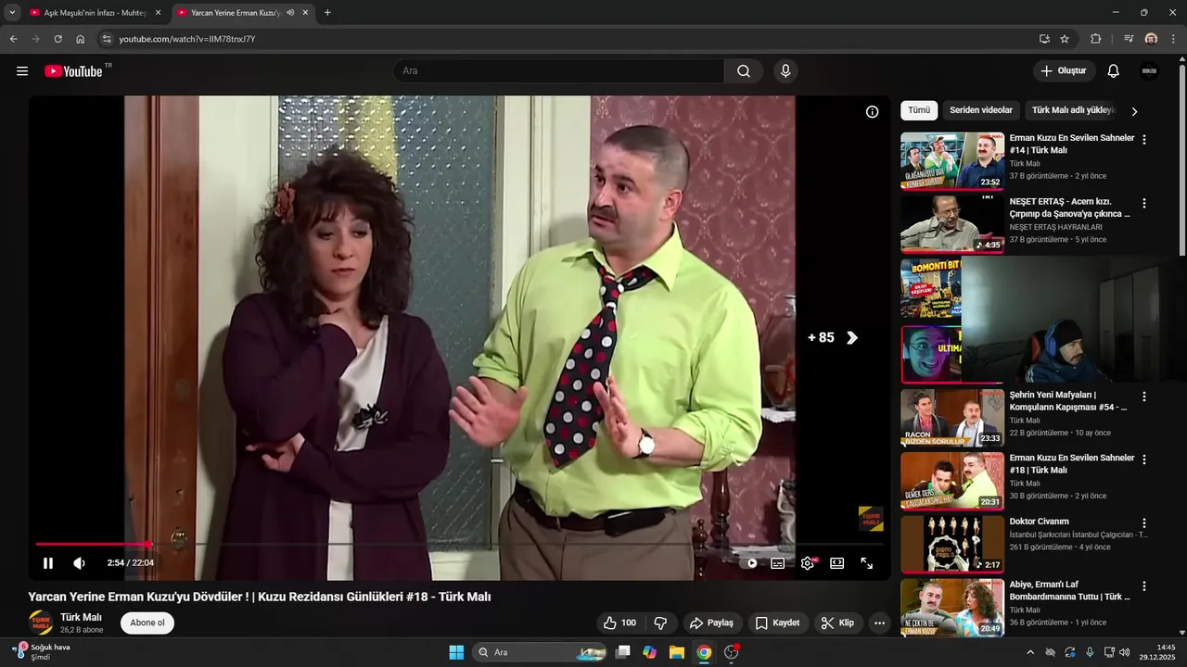Viewport: 1187px width, 667px height.
Task: Toggle autoplay switch in player
Action: (751, 563)
